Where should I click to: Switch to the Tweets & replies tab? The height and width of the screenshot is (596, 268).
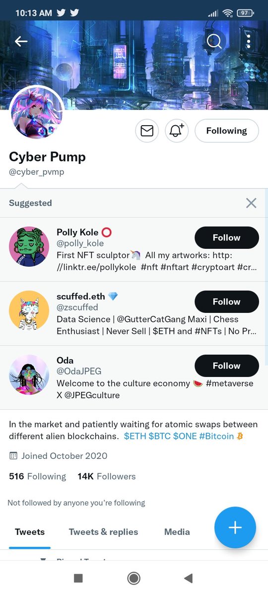[x=103, y=532]
